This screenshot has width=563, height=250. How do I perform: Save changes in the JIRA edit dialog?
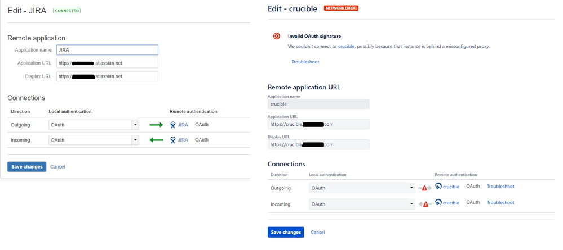pyautogui.click(x=27, y=166)
